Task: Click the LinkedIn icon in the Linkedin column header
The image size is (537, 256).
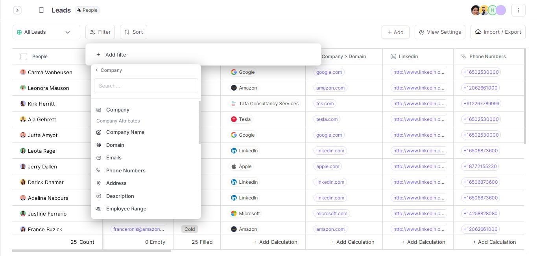Action: click(x=393, y=56)
